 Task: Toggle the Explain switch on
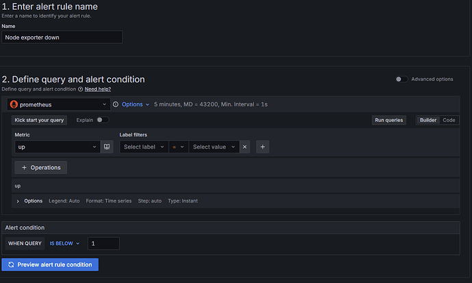[103, 120]
